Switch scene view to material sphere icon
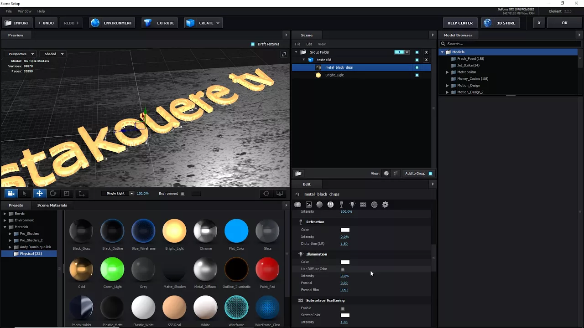This screenshot has height=328, width=584. (x=386, y=174)
